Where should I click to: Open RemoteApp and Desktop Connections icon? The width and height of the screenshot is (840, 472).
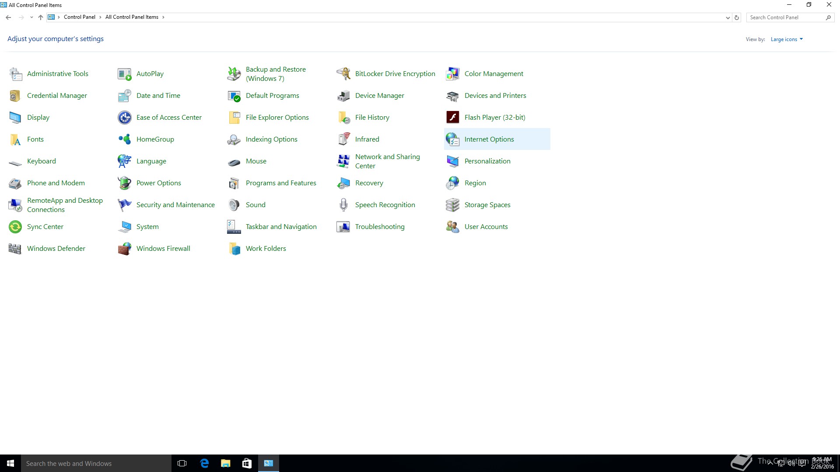(15, 205)
